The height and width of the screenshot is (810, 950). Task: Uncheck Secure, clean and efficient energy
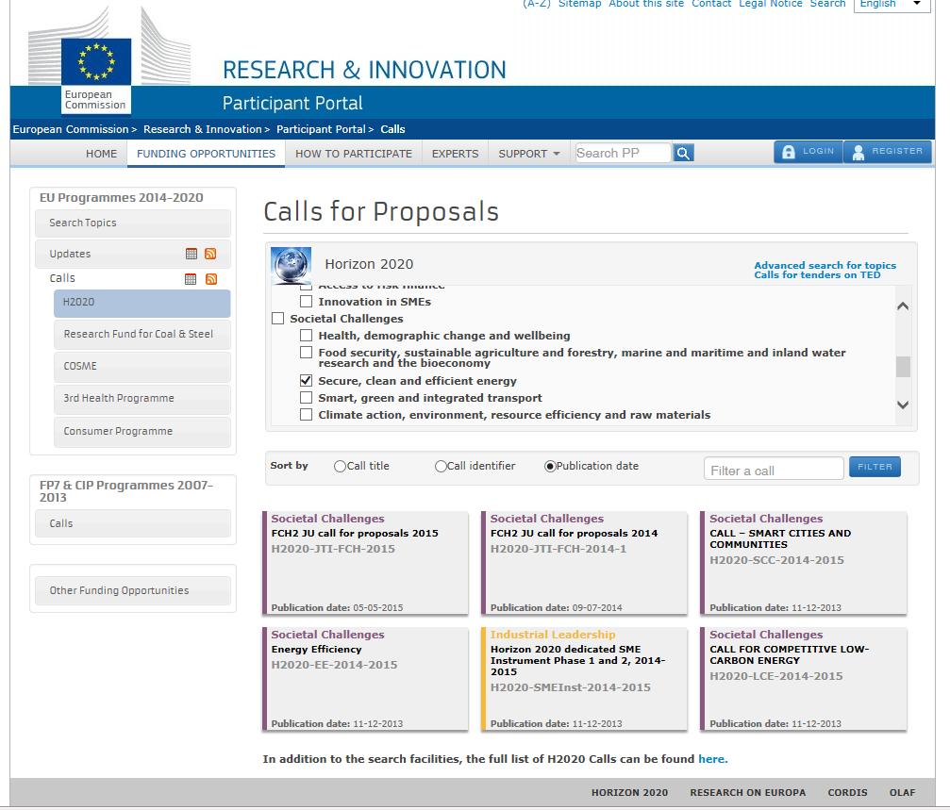click(x=307, y=381)
